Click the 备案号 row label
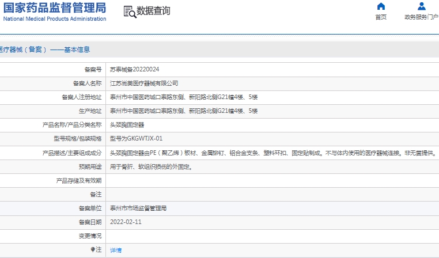Viewport: 439px width, 258px height. point(93,70)
